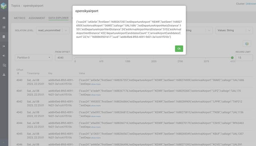Open the consumers document sidebar icon
256x146 pixels.
(4, 65)
